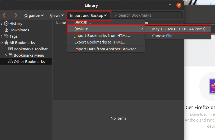
Task: Click the All Bookmarks star icon
Action: (6, 43)
